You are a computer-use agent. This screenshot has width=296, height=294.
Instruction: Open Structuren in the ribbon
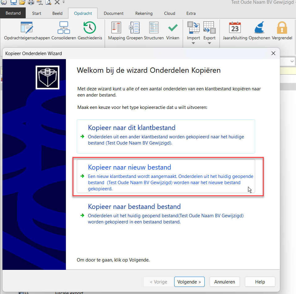pos(154,31)
